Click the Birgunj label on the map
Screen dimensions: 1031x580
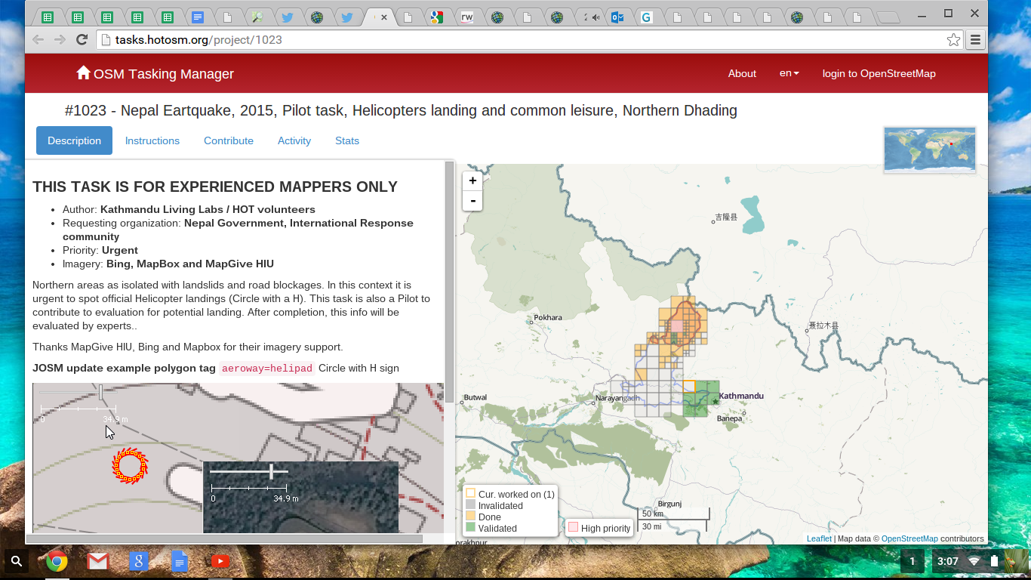click(x=669, y=503)
